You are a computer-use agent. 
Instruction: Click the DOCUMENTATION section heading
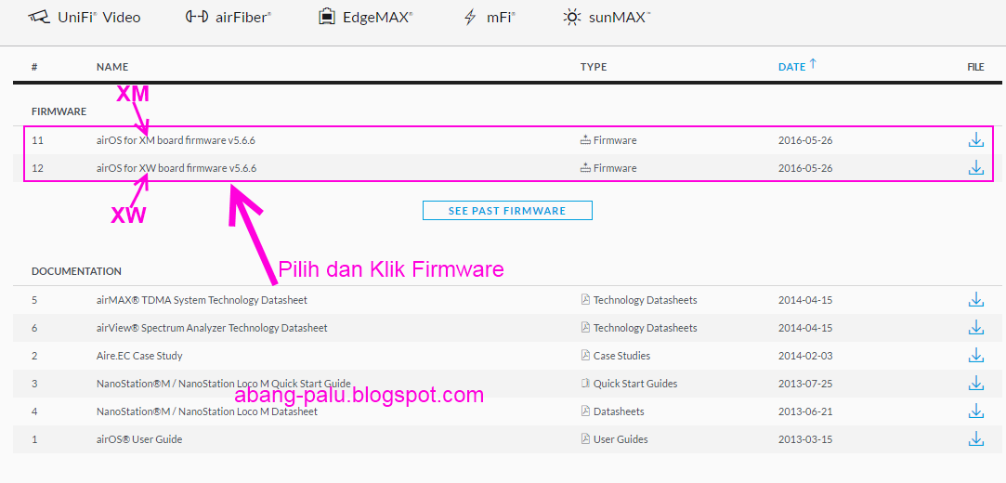coord(76,271)
